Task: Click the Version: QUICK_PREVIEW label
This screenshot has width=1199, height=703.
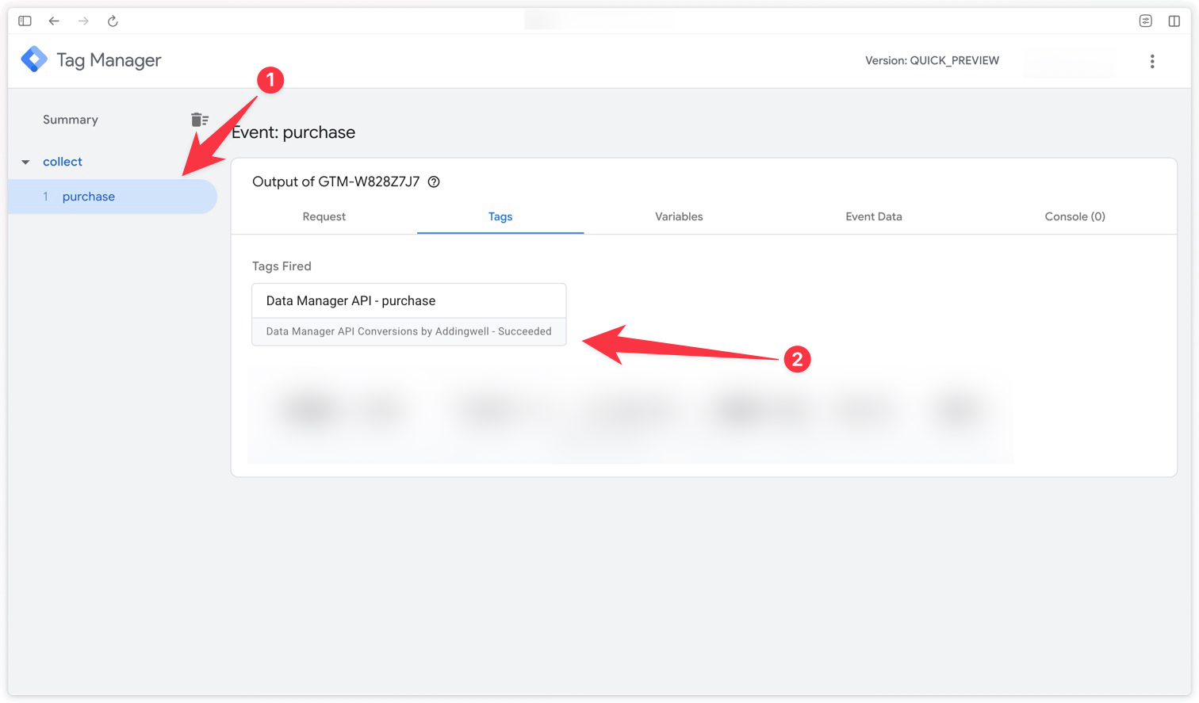Action: [x=932, y=60]
